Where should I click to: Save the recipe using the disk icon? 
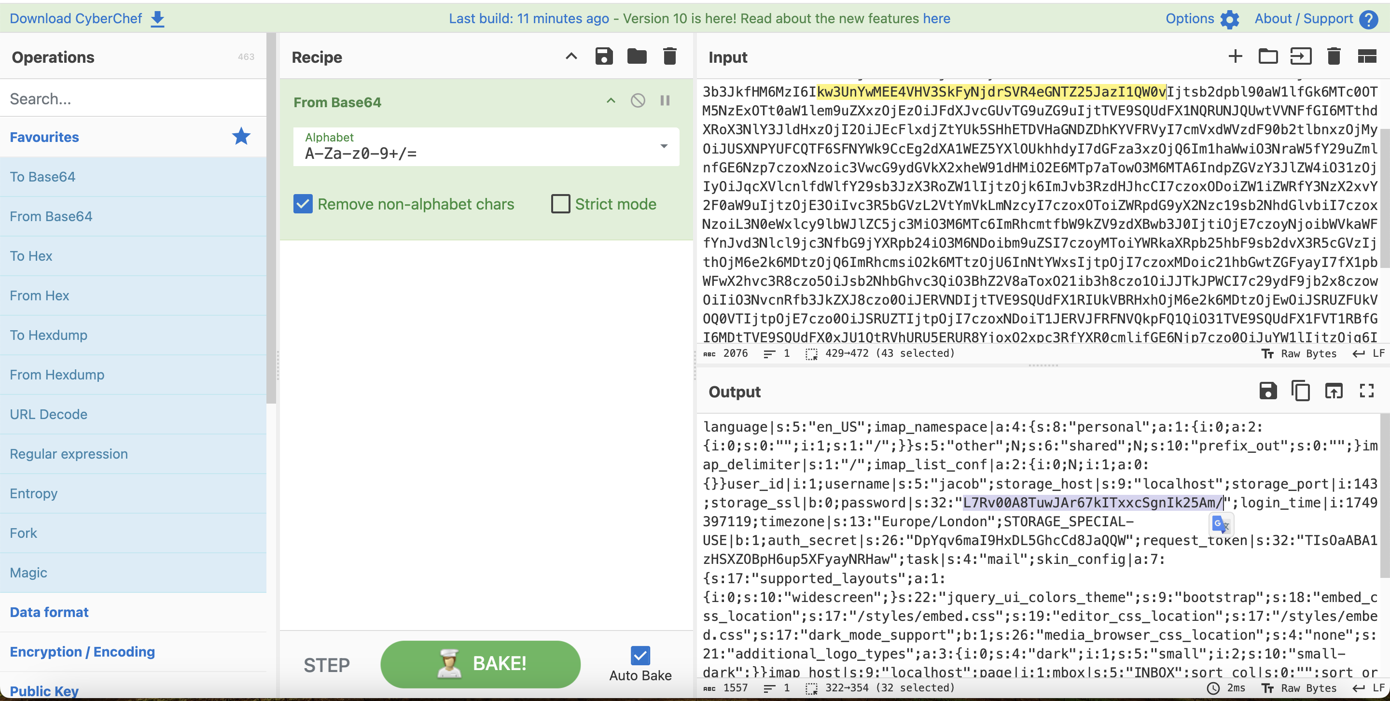pos(604,56)
